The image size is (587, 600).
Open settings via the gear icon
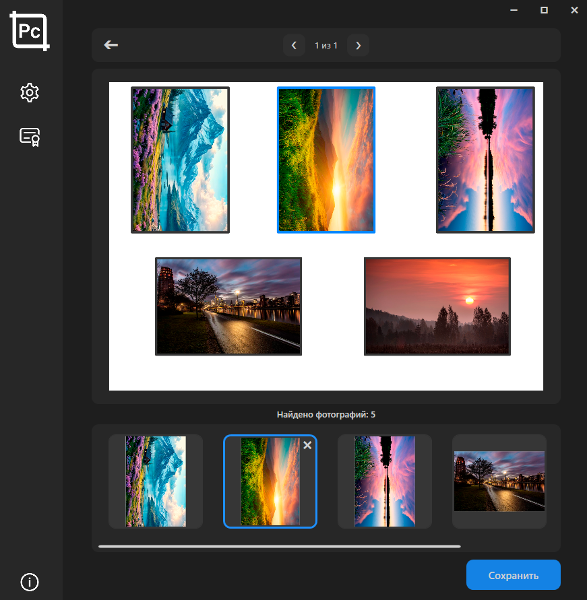(x=30, y=93)
